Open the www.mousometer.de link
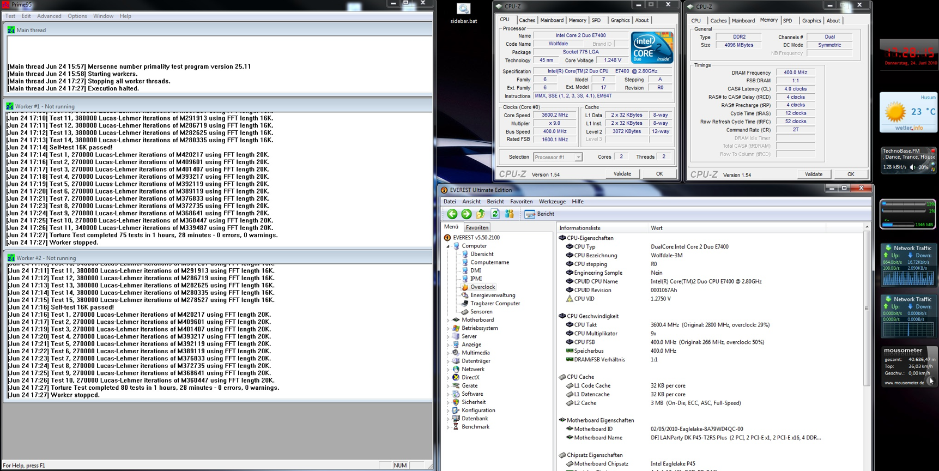This screenshot has width=939, height=471. [x=903, y=383]
